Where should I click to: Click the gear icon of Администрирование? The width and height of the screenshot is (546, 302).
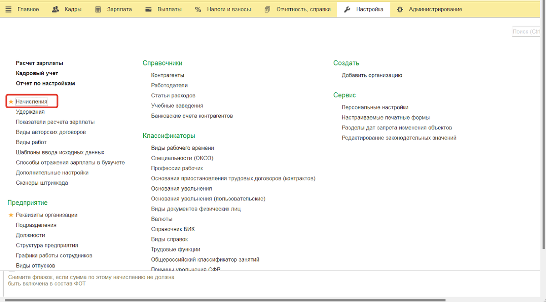(400, 9)
